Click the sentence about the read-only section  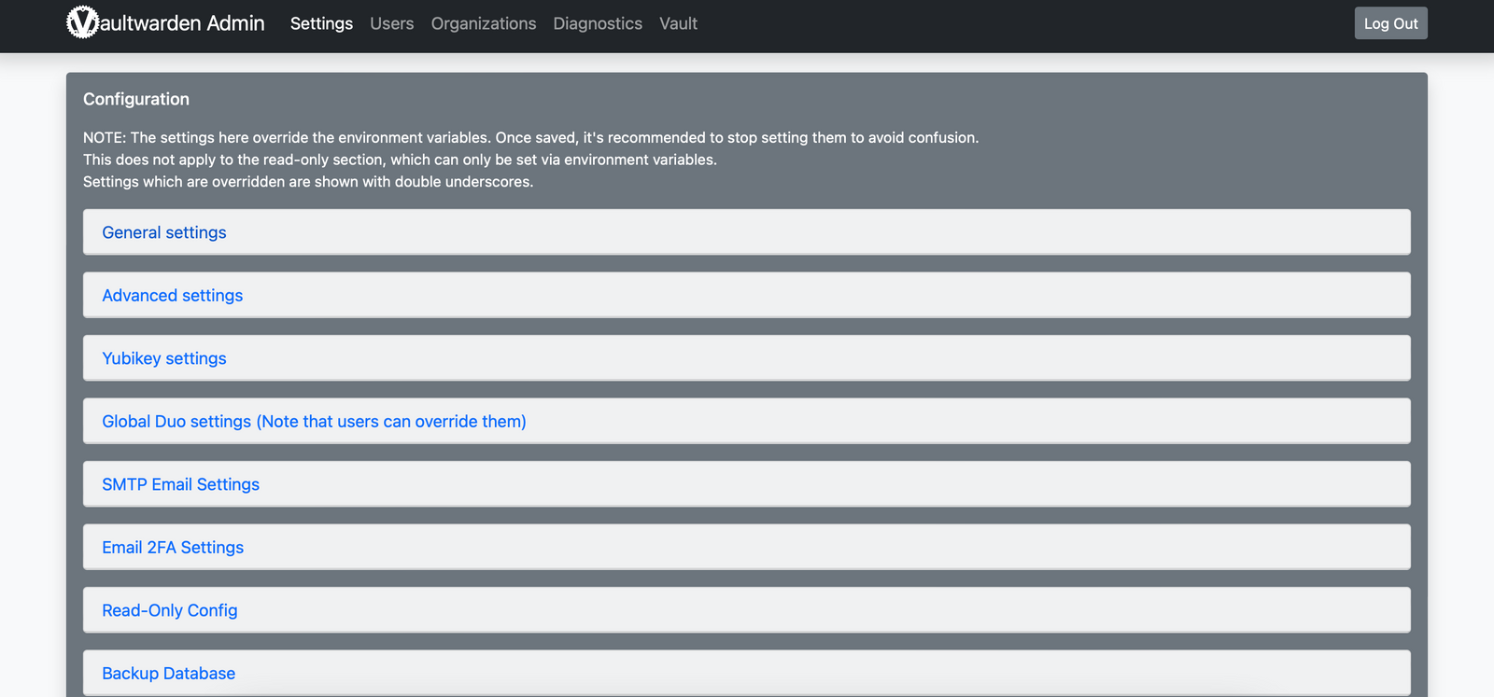tap(400, 160)
